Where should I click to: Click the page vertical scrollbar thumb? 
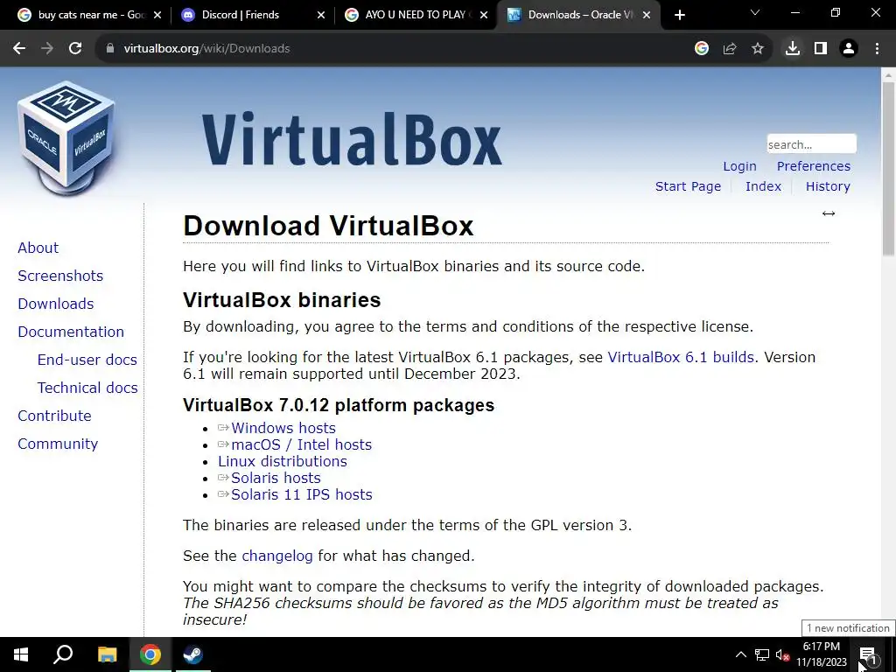pyautogui.click(x=888, y=169)
